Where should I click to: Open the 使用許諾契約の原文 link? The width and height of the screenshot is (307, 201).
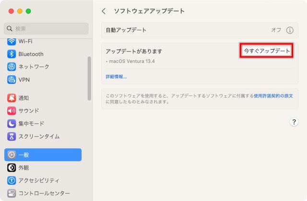pyautogui.click(x=273, y=96)
